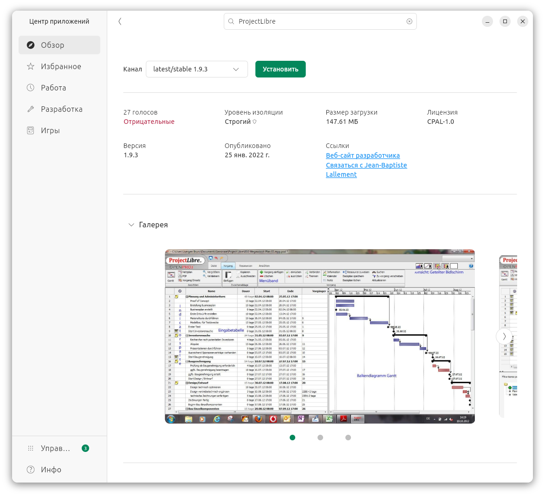Open channel dropdown latest/stable 1.9.3

pos(196,69)
